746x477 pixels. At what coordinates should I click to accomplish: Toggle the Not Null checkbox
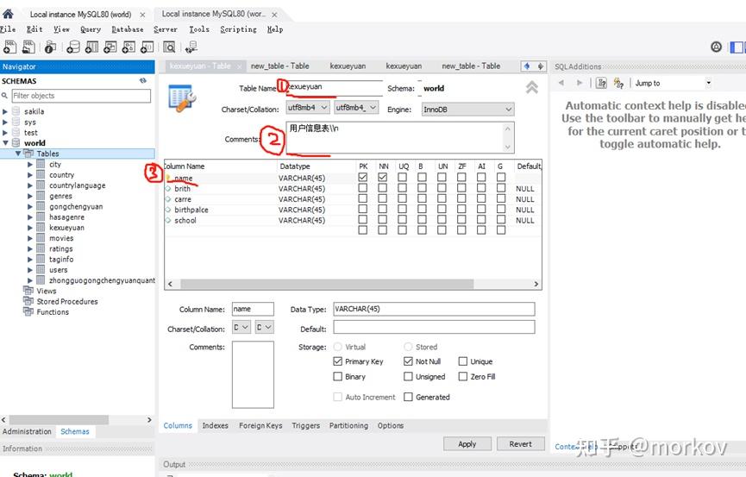tap(408, 361)
